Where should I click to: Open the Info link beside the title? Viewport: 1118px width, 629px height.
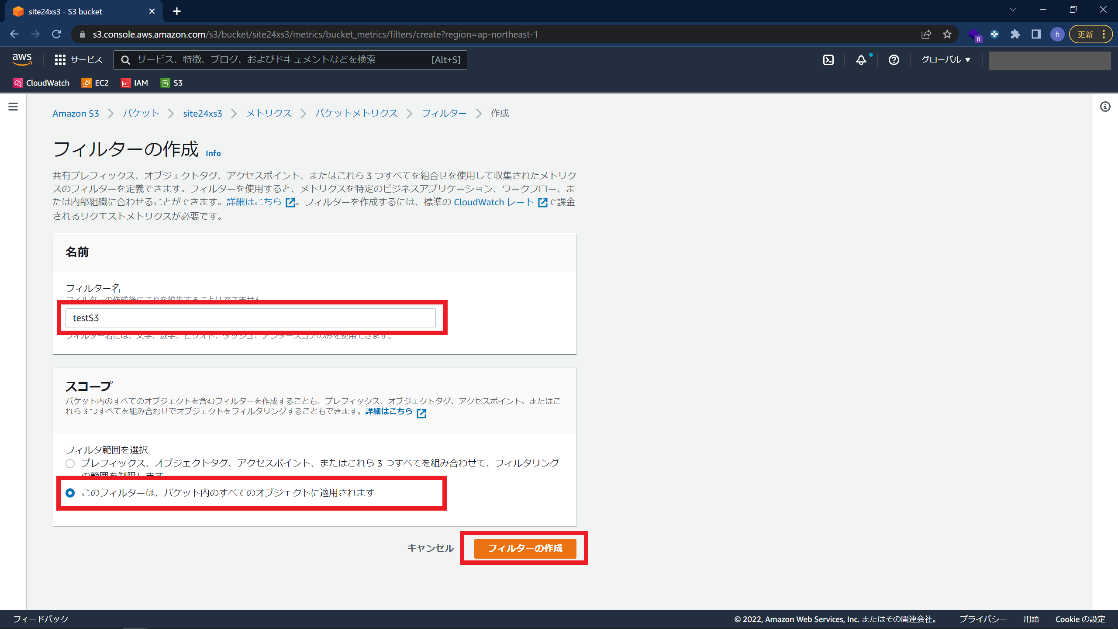point(213,153)
